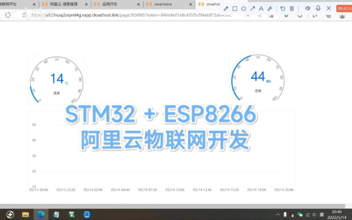Click the green chevron browser extension icon
Viewport: 352px width, 220px height.
[x=286, y=16]
